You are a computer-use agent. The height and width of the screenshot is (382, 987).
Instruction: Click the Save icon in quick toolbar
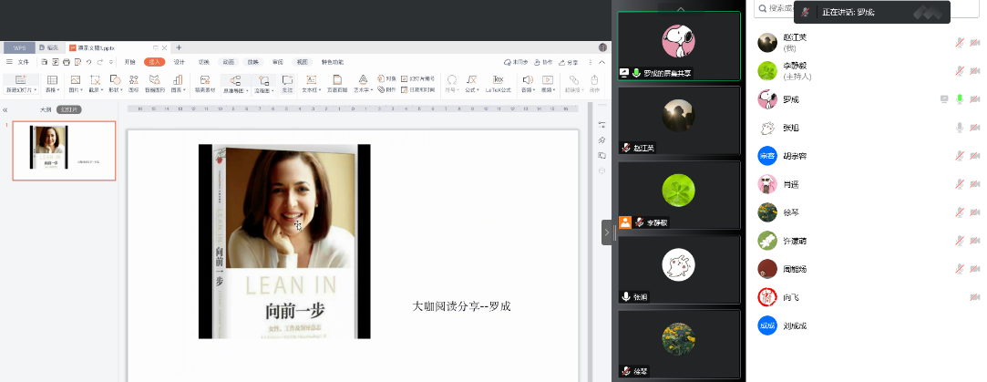tap(44, 62)
